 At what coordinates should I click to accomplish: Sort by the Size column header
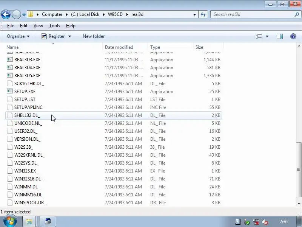(x=208, y=47)
